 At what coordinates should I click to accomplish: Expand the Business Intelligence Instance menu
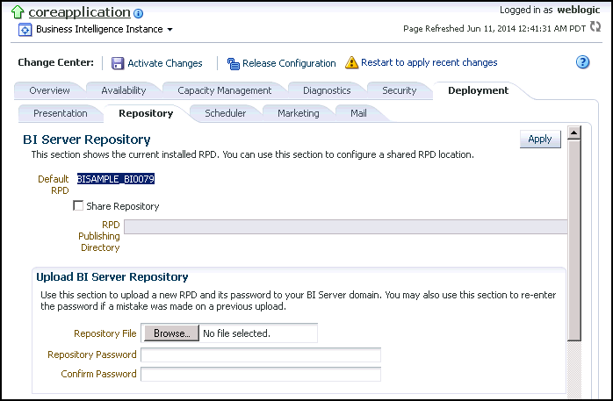click(x=169, y=29)
